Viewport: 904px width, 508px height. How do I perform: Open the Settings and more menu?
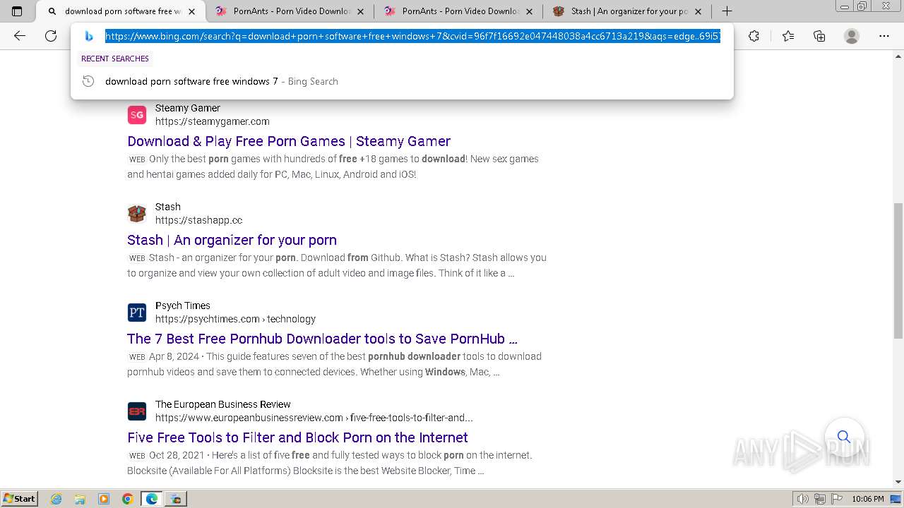pos(884,36)
